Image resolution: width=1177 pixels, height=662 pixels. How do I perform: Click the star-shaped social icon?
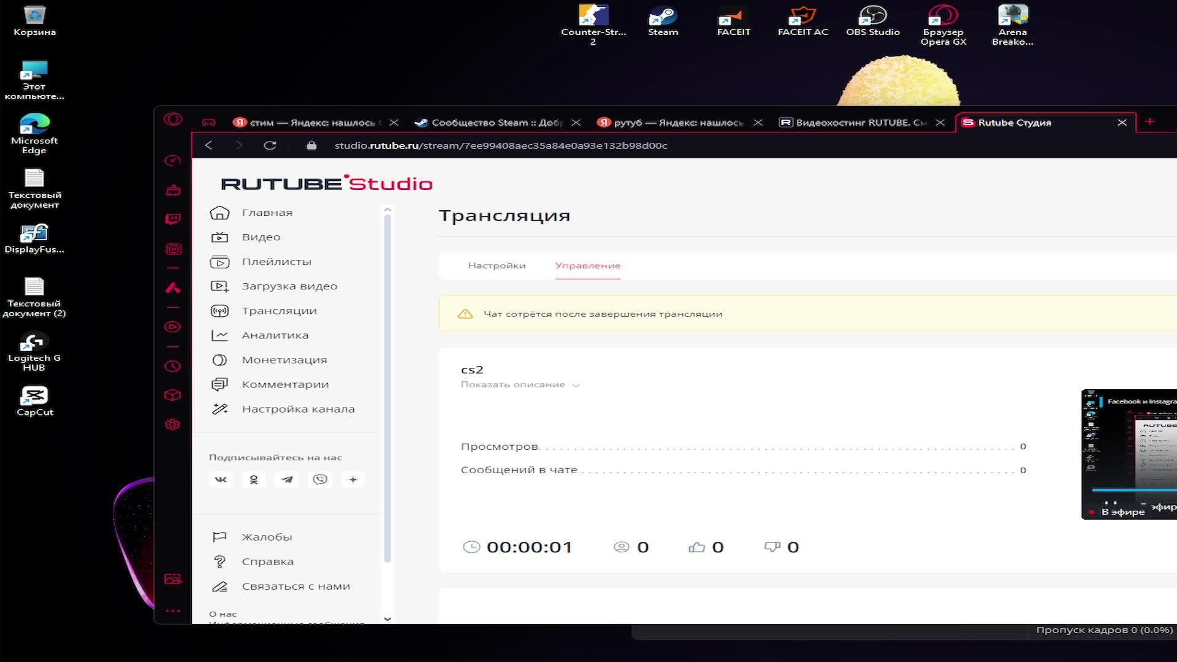[353, 479]
